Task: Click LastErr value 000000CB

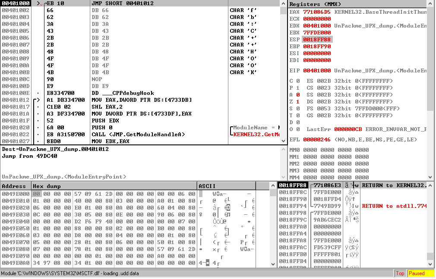Action: pos(348,129)
